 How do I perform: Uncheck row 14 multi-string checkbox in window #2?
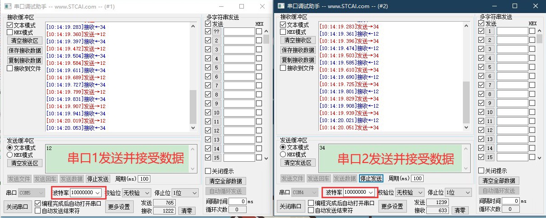(x=481, y=148)
